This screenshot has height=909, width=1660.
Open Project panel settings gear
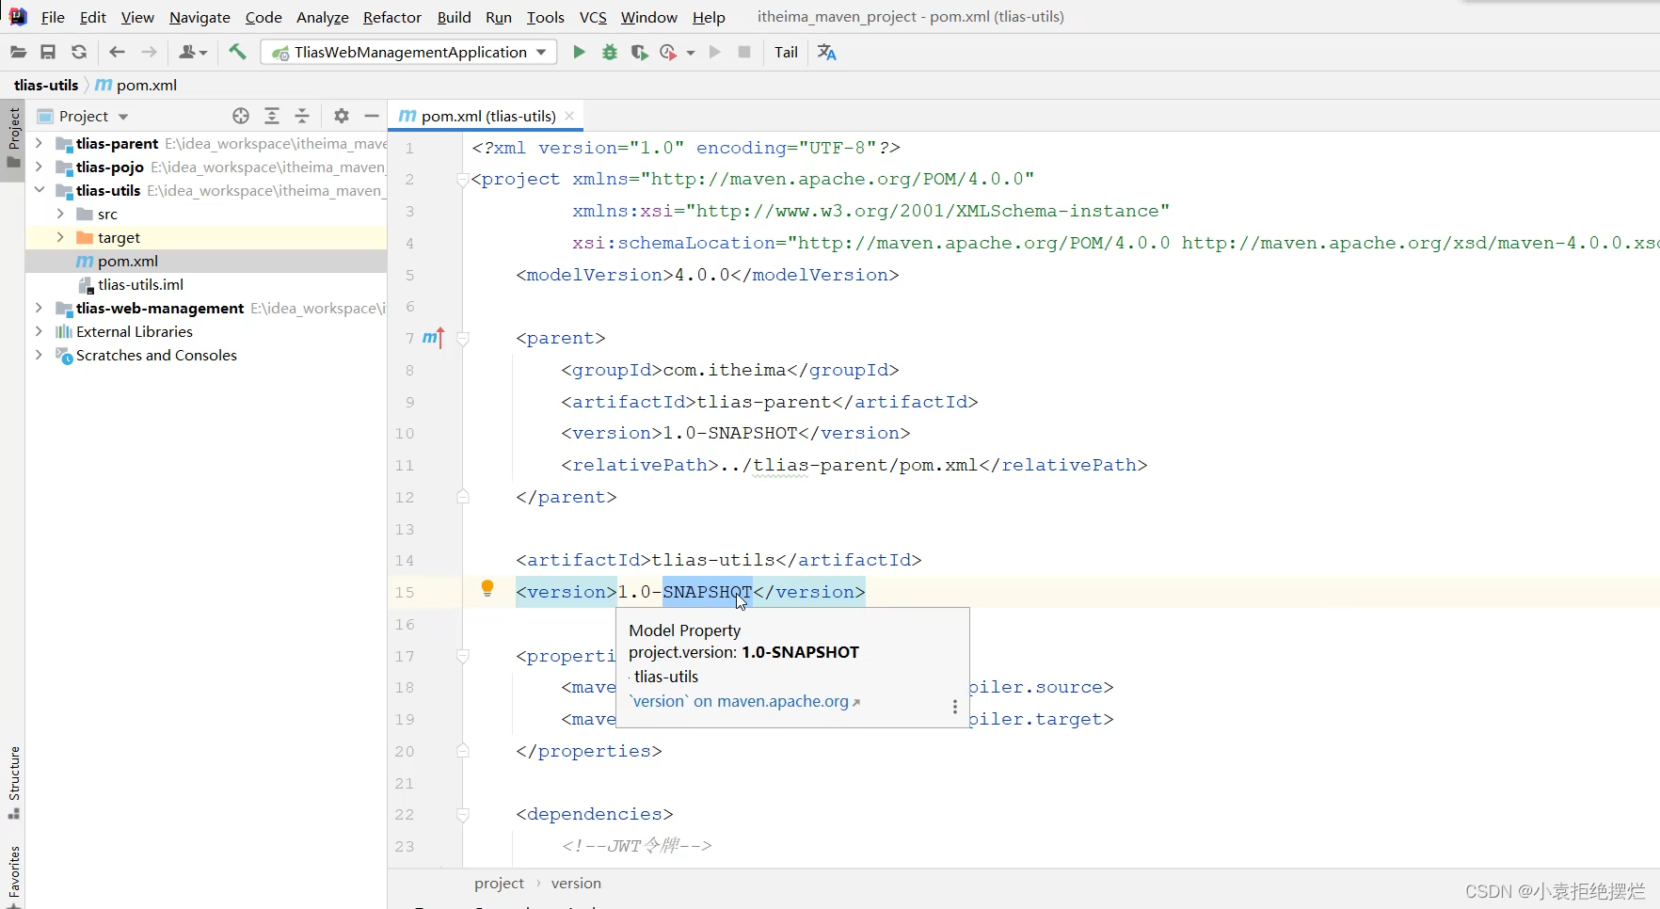point(342,116)
